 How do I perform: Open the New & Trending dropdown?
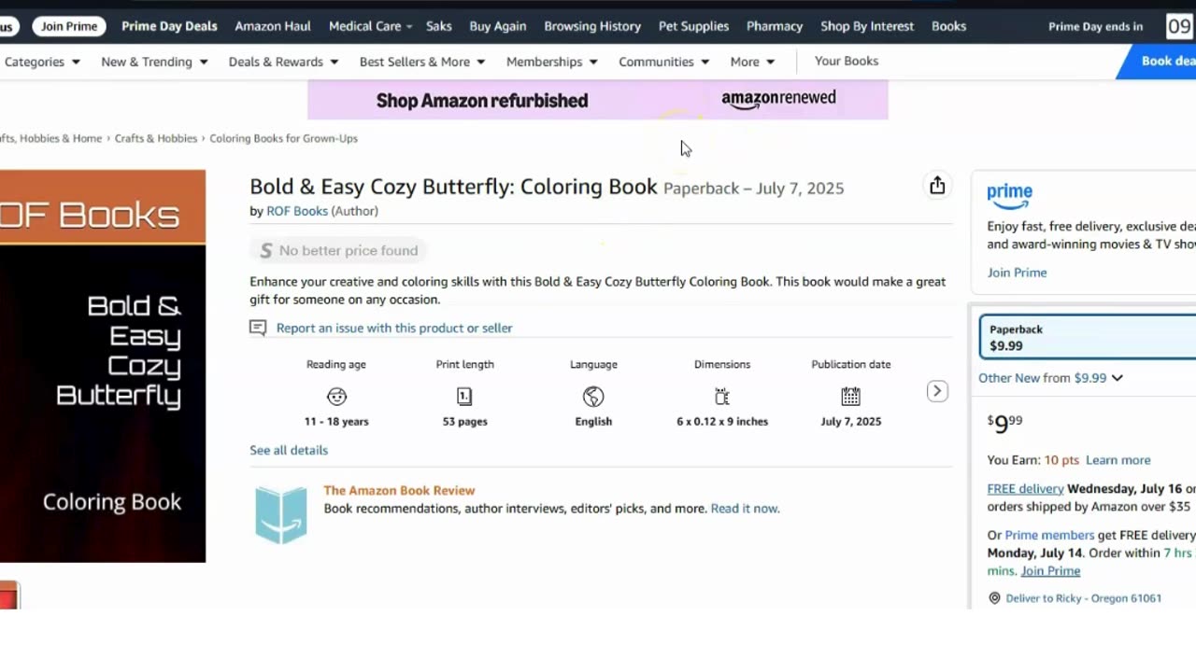[154, 62]
